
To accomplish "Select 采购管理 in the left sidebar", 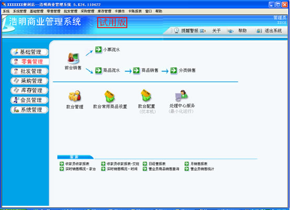I will click(x=30, y=81).
